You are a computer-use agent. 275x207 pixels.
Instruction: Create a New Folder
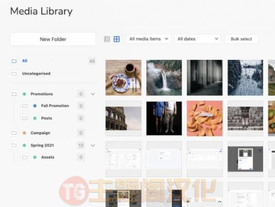pos(53,39)
